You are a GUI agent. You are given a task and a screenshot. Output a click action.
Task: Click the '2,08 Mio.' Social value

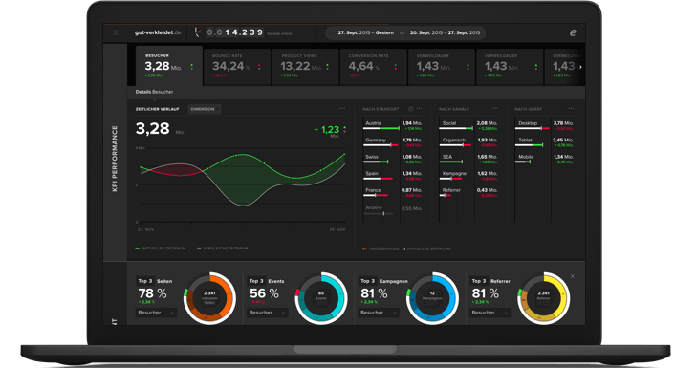[487, 123]
